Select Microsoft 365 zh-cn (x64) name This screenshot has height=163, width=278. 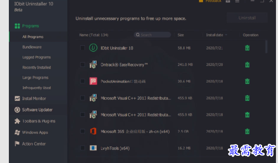click(135, 132)
